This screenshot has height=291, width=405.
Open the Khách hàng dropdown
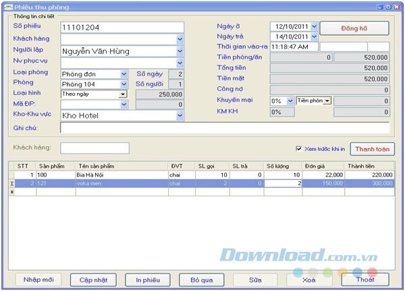pyautogui.click(x=180, y=39)
